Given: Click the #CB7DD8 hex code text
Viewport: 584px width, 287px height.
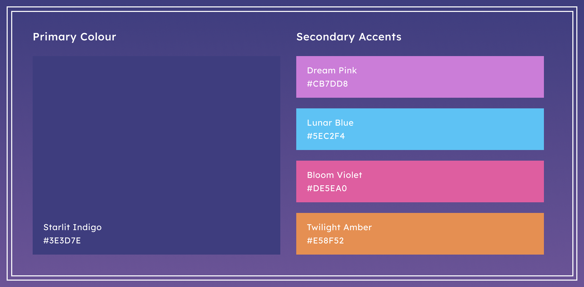Looking at the screenshot, I should point(327,84).
